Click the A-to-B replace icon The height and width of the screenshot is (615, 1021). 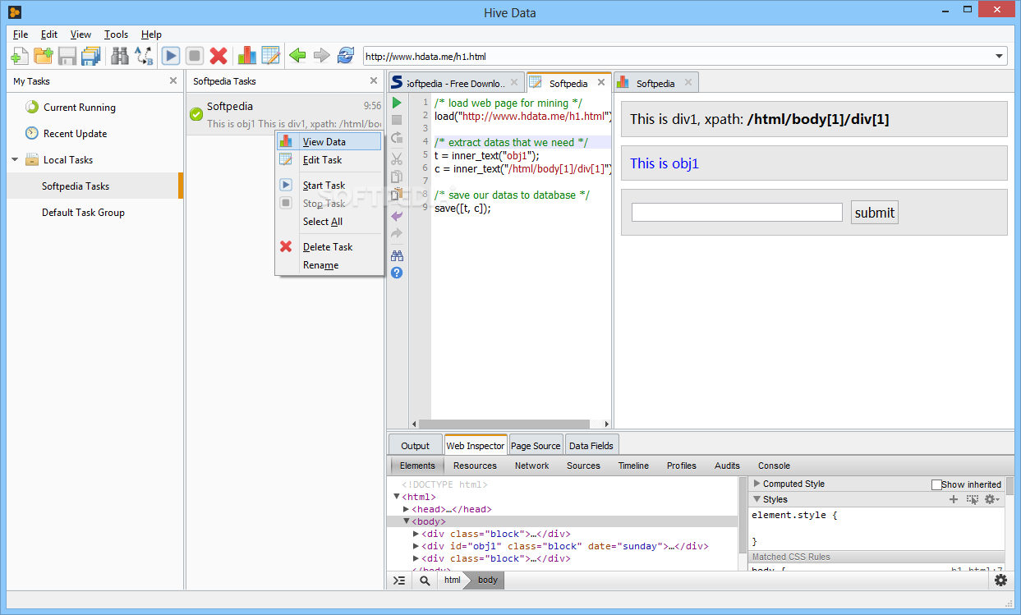pos(144,56)
